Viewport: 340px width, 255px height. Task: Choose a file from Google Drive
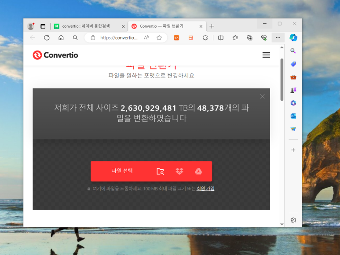point(198,171)
